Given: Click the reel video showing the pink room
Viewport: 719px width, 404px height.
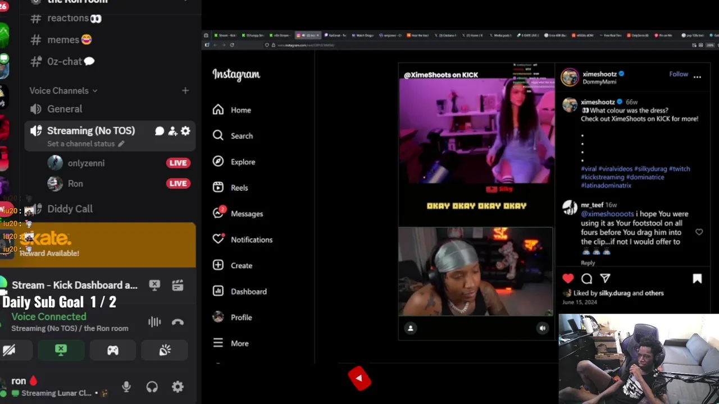Looking at the screenshot, I should click(x=476, y=131).
